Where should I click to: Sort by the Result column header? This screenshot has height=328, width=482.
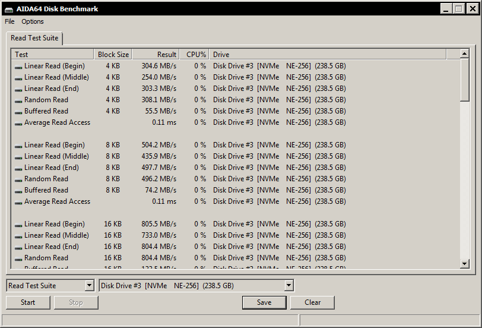pyautogui.click(x=154, y=54)
